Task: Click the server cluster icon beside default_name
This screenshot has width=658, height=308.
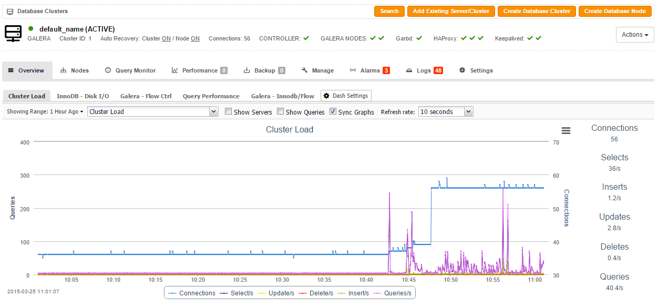Action: [13, 33]
